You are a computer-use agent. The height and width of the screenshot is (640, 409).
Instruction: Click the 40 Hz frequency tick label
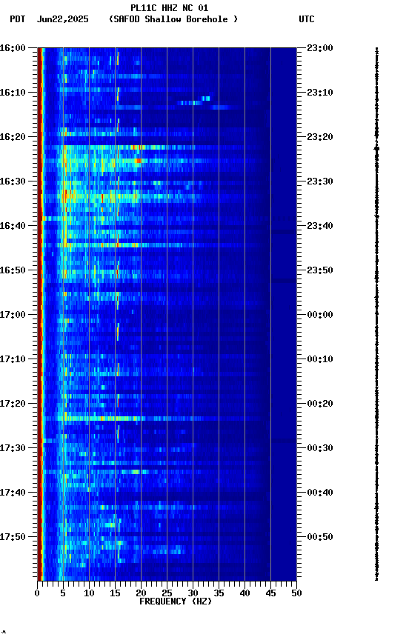click(x=245, y=593)
